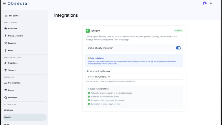The width and height of the screenshot is (222, 125).
Task: Click the Basic Info home icon
Action: [6, 29]
